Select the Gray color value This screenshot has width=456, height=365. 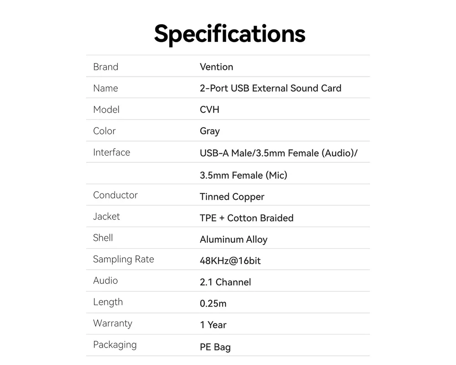[210, 131]
